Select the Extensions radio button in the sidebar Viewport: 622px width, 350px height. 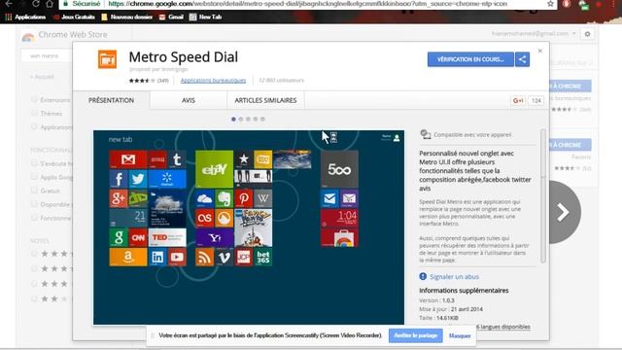(34, 99)
